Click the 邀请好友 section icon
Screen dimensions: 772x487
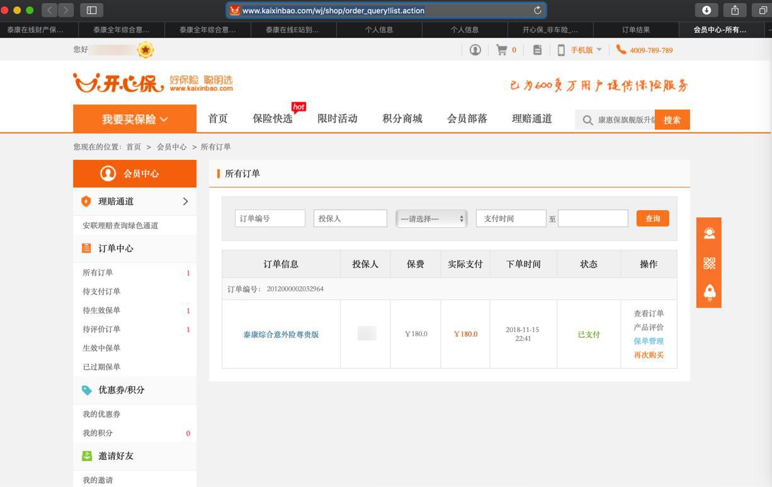87,456
